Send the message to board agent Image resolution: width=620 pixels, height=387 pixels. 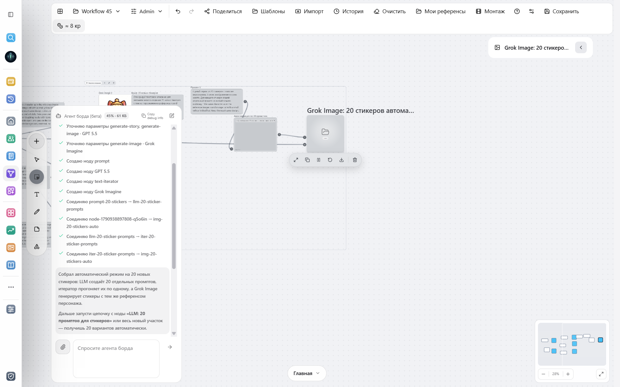pyautogui.click(x=170, y=347)
